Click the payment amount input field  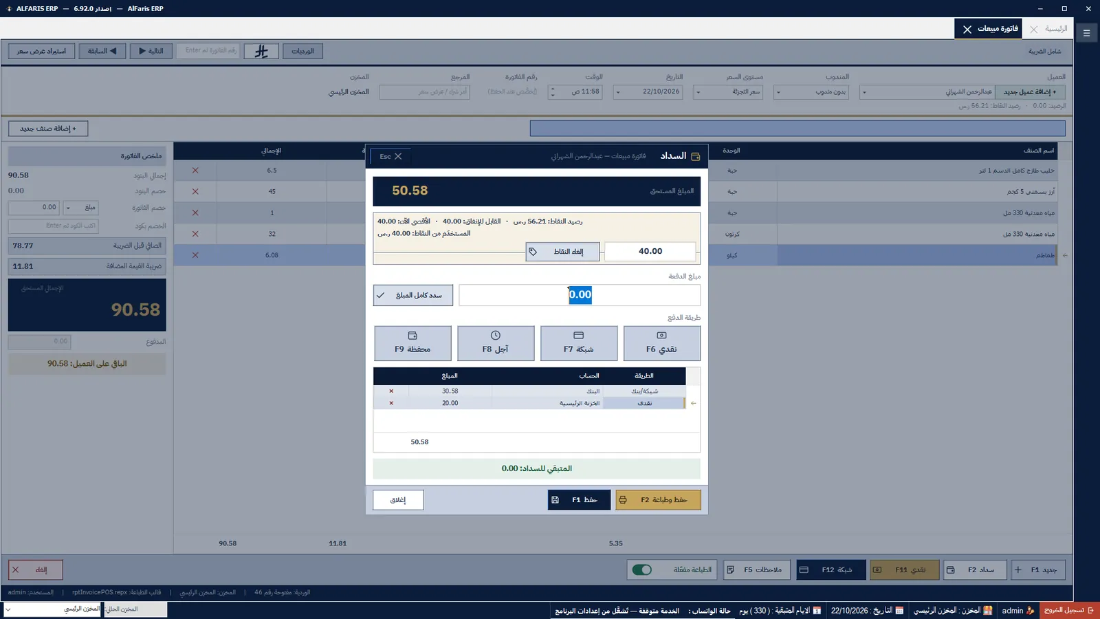(x=580, y=295)
